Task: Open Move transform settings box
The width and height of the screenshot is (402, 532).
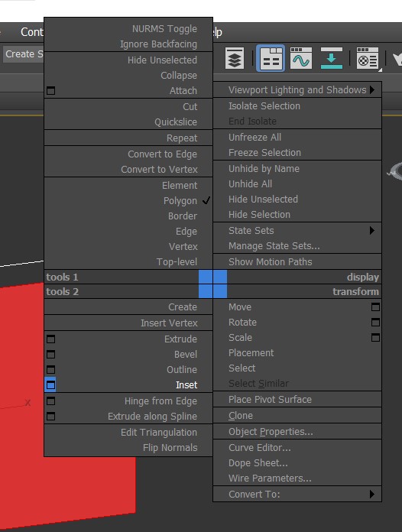Action: (375, 307)
